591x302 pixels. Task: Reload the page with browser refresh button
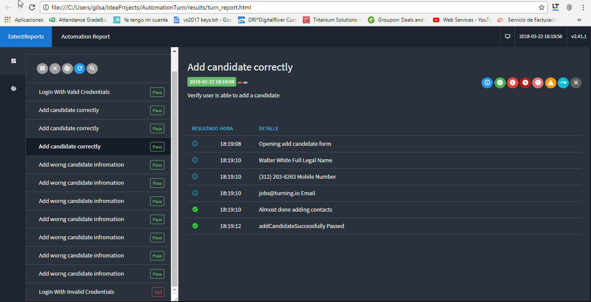point(32,7)
